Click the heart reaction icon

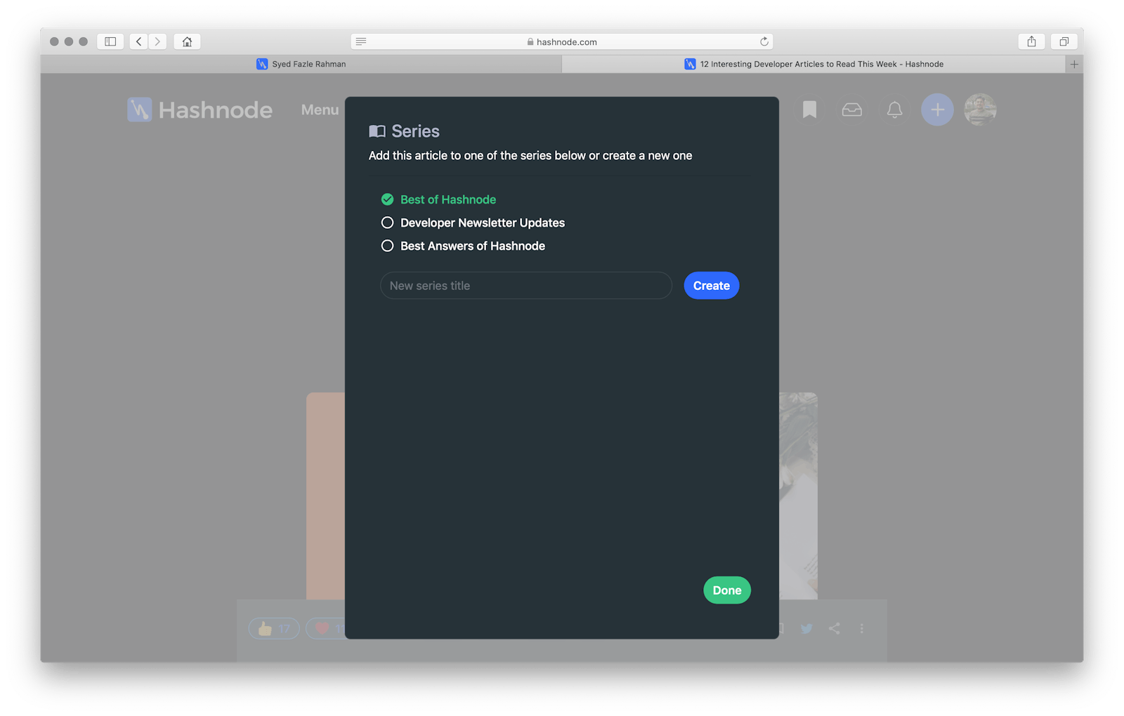322,628
